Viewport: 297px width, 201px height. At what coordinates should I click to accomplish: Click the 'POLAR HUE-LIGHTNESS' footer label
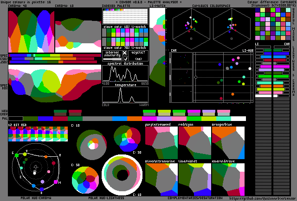[106, 198]
